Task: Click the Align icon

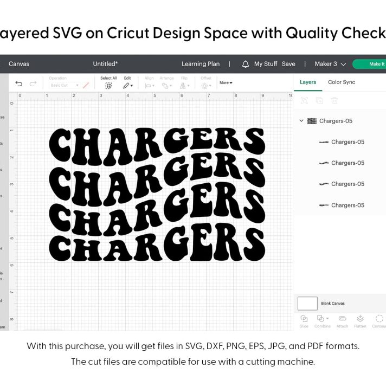Action: pos(148,86)
